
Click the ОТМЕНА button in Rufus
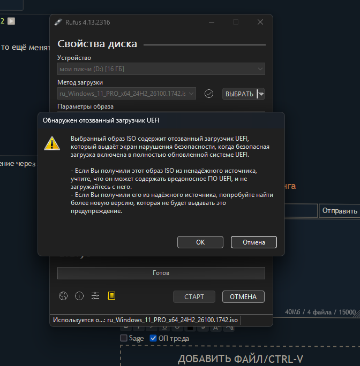[x=243, y=296]
